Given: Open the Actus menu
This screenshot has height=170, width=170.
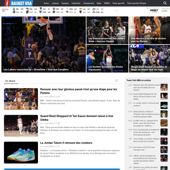Looking at the screenshot, I should pos(46,3).
